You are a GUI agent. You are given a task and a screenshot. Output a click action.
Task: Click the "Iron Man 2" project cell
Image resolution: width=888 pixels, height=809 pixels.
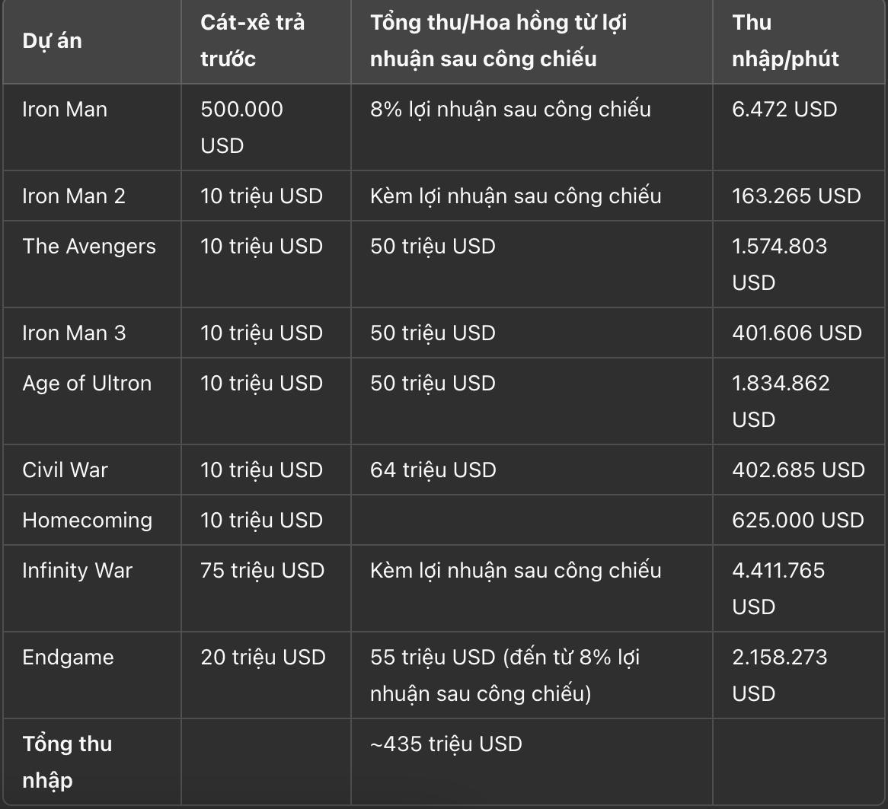74,196
